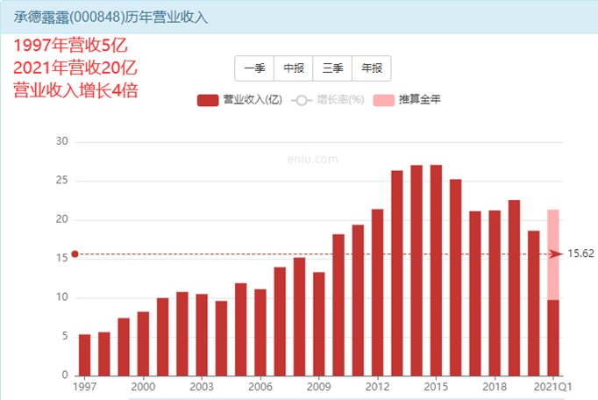Click the dark red 2021Q1 actual bar
Viewport: 598px width, 400px height.
point(553,338)
